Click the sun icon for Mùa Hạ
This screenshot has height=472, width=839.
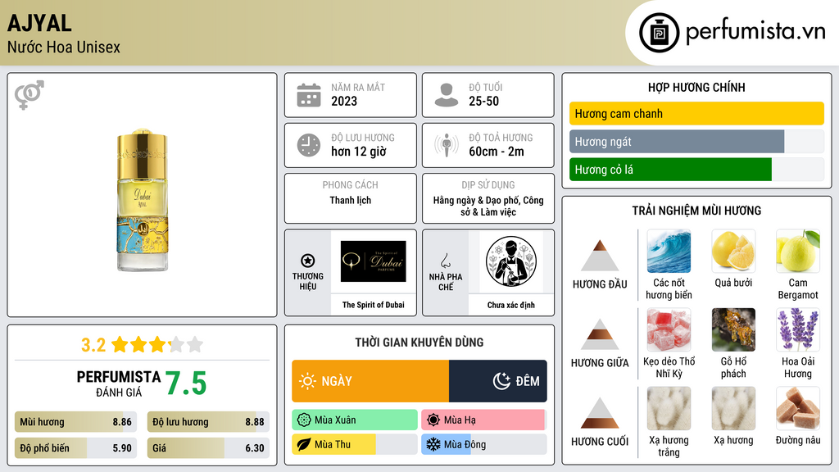[x=433, y=420]
